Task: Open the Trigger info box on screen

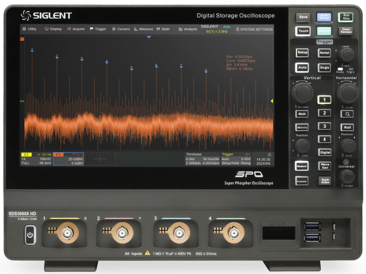Action: coord(236,159)
